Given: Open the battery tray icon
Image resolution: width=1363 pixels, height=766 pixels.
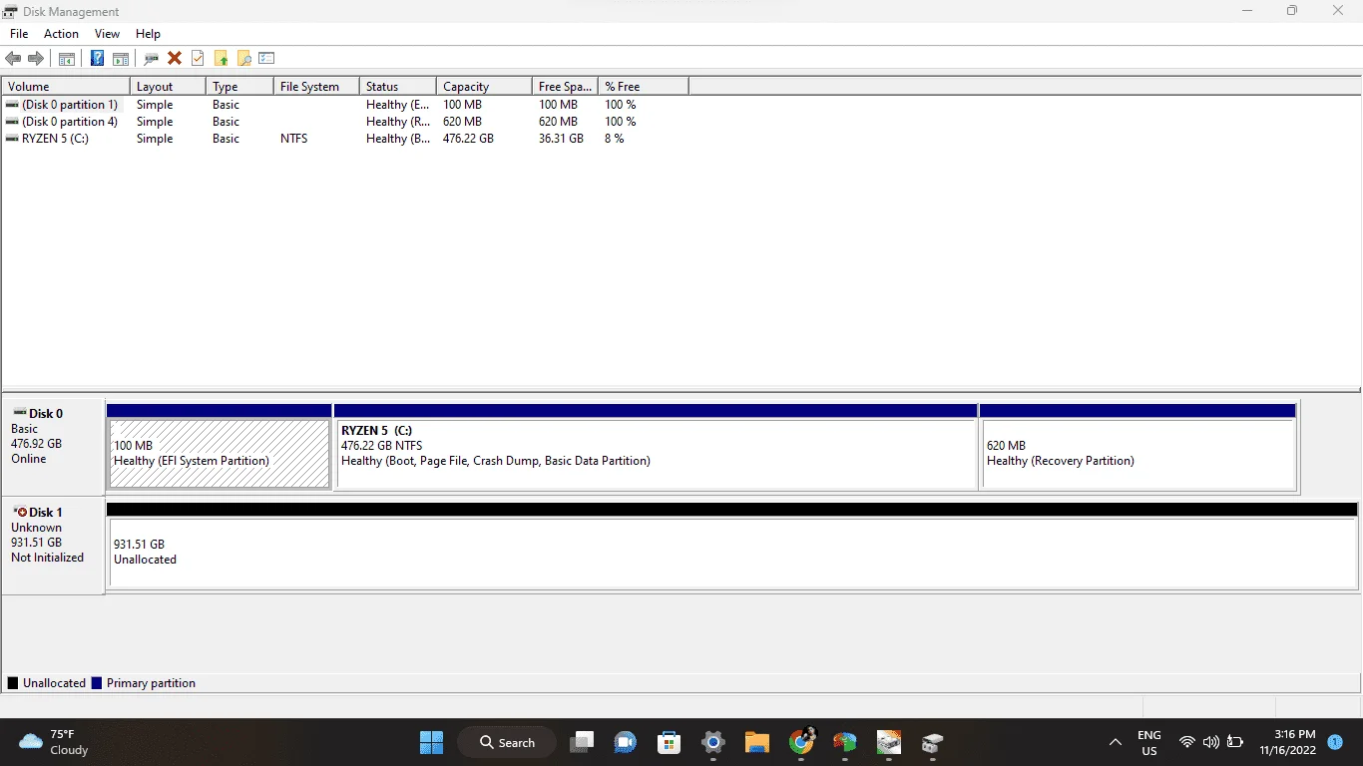Looking at the screenshot, I should 1235,742.
